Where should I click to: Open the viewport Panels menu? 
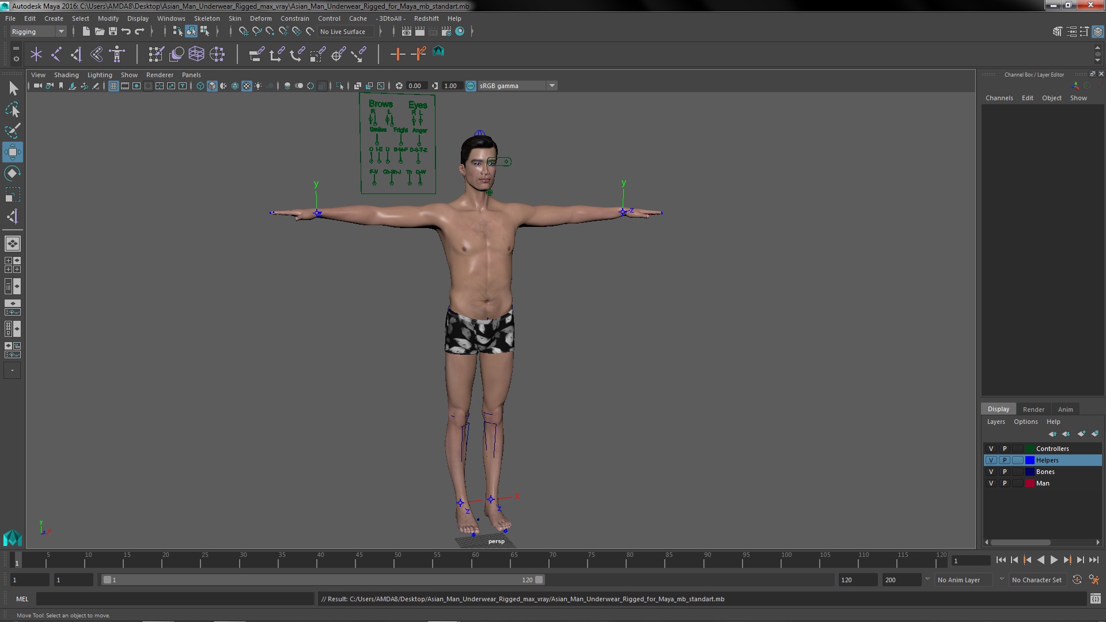pyautogui.click(x=191, y=75)
